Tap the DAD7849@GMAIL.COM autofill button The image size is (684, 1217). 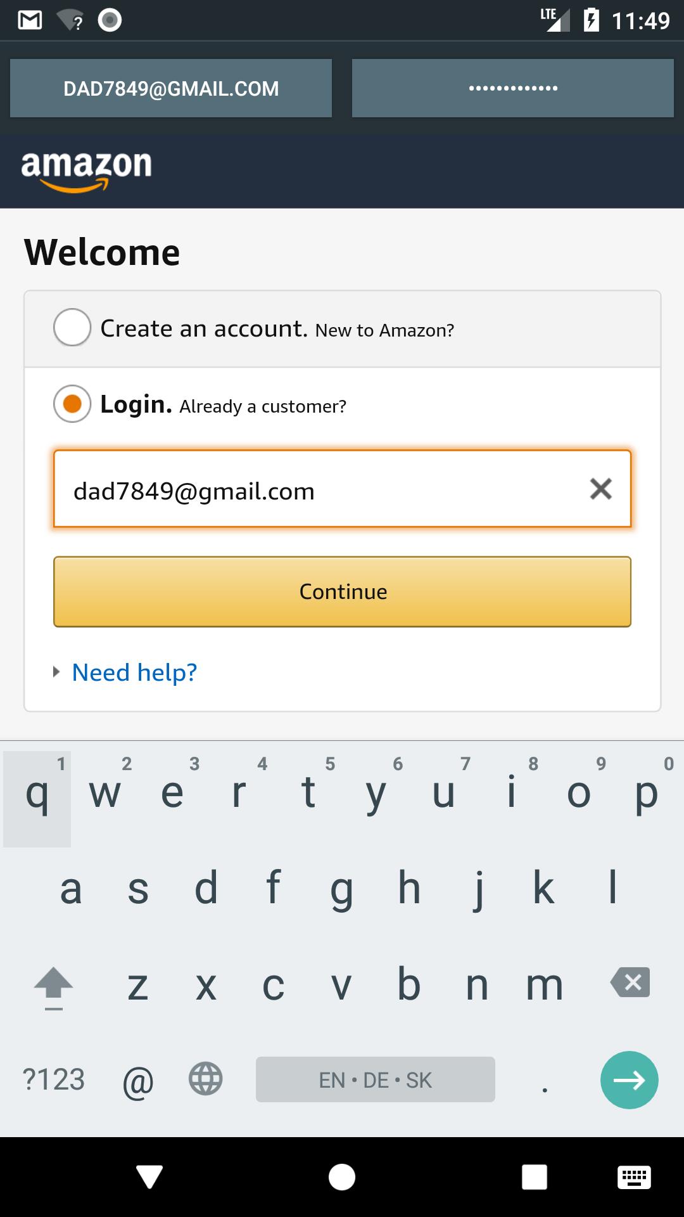coord(171,88)
